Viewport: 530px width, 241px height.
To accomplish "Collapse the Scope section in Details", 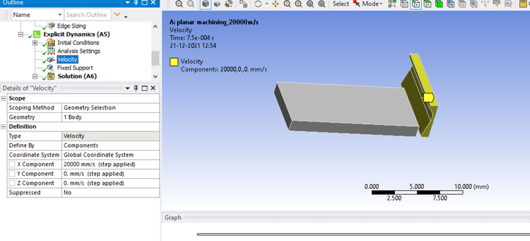I will pos(4,98).
